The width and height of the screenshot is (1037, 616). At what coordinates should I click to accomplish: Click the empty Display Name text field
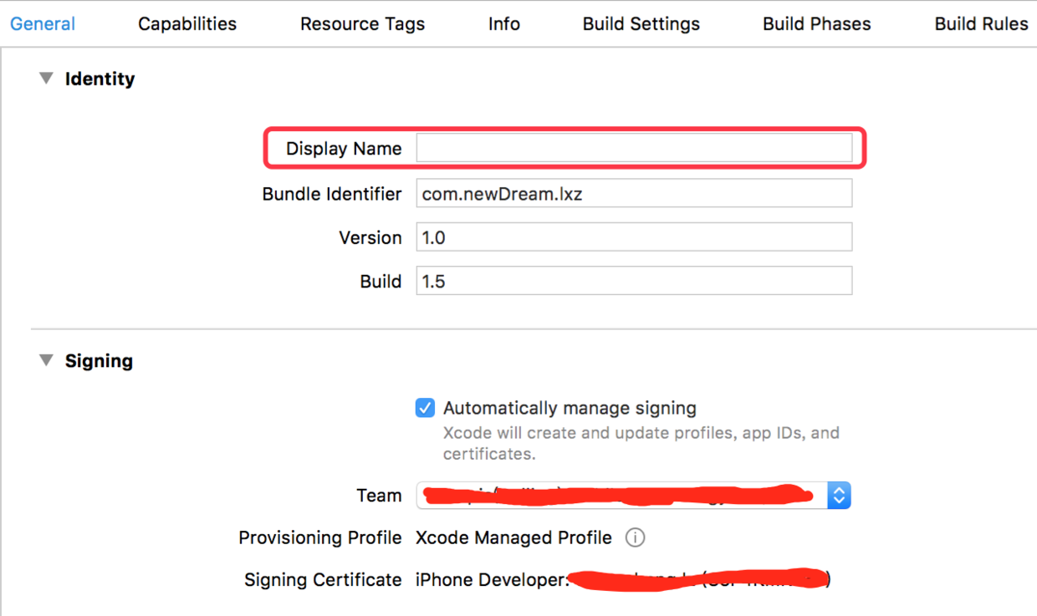(634, 149)
